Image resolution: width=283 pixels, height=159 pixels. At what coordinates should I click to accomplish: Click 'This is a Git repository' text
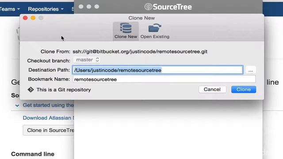[64, 90]
